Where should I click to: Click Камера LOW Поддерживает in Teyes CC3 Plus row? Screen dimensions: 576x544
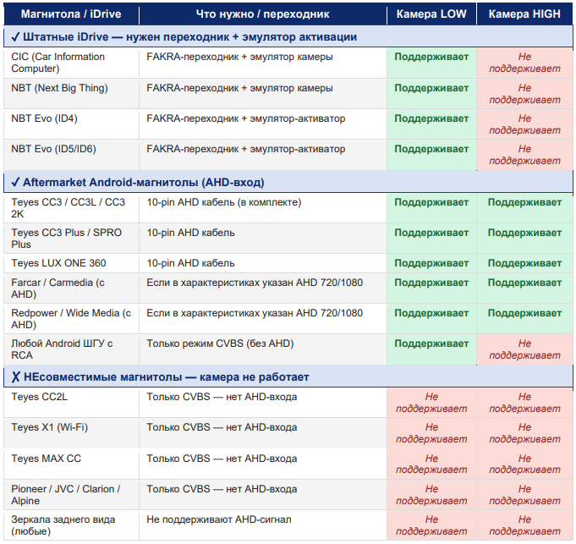[431, 239]
